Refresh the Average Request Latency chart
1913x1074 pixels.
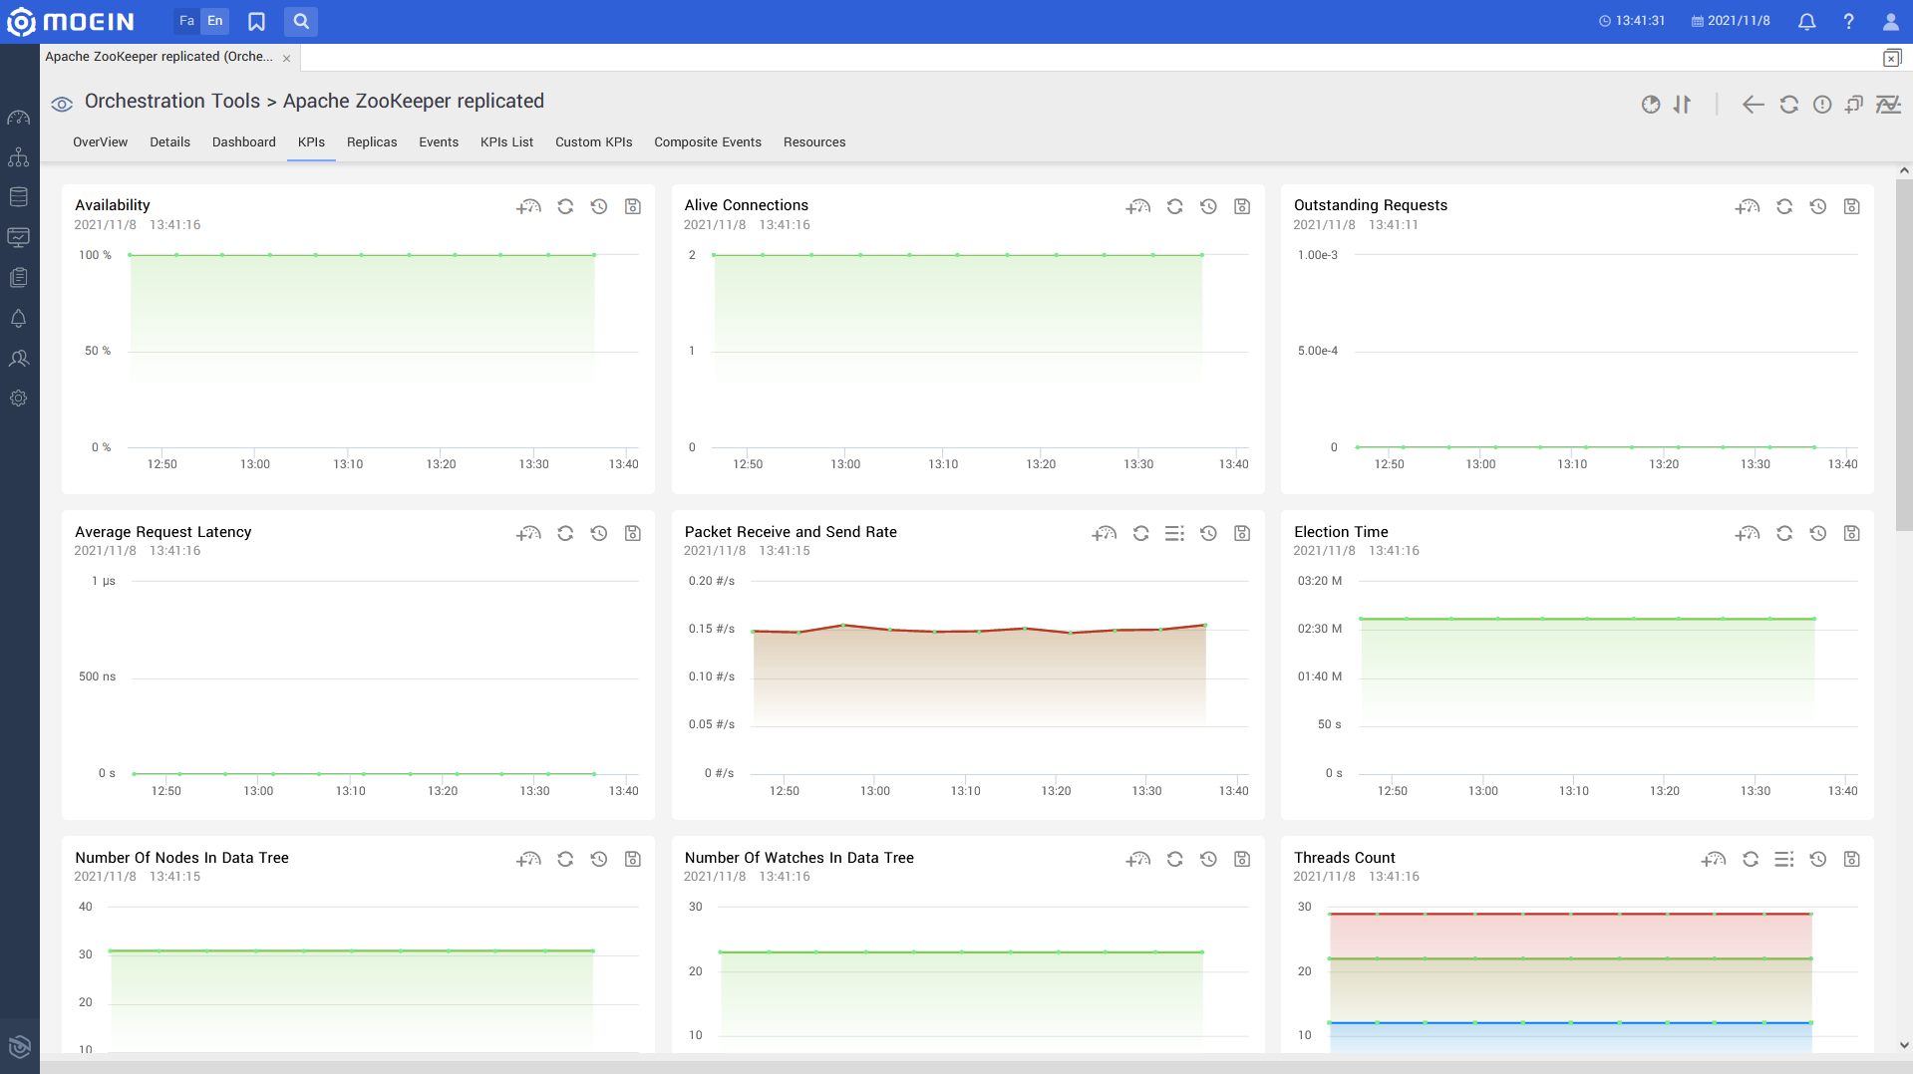[x=565, y=533]
